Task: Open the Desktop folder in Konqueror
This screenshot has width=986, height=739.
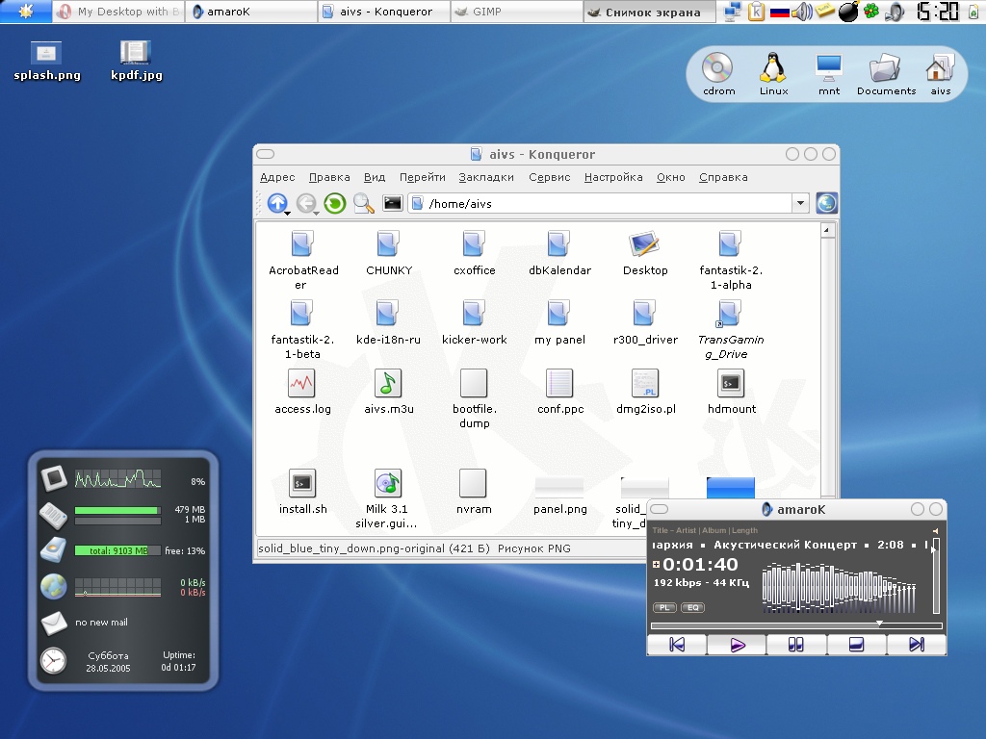Action: coord(645,253)
